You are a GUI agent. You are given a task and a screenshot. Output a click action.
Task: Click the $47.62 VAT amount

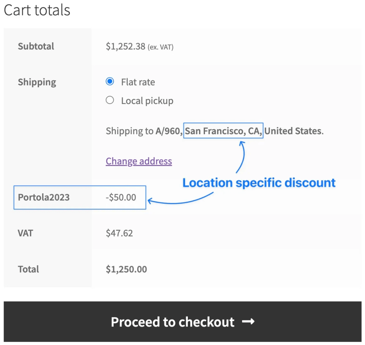click(119, 233)
